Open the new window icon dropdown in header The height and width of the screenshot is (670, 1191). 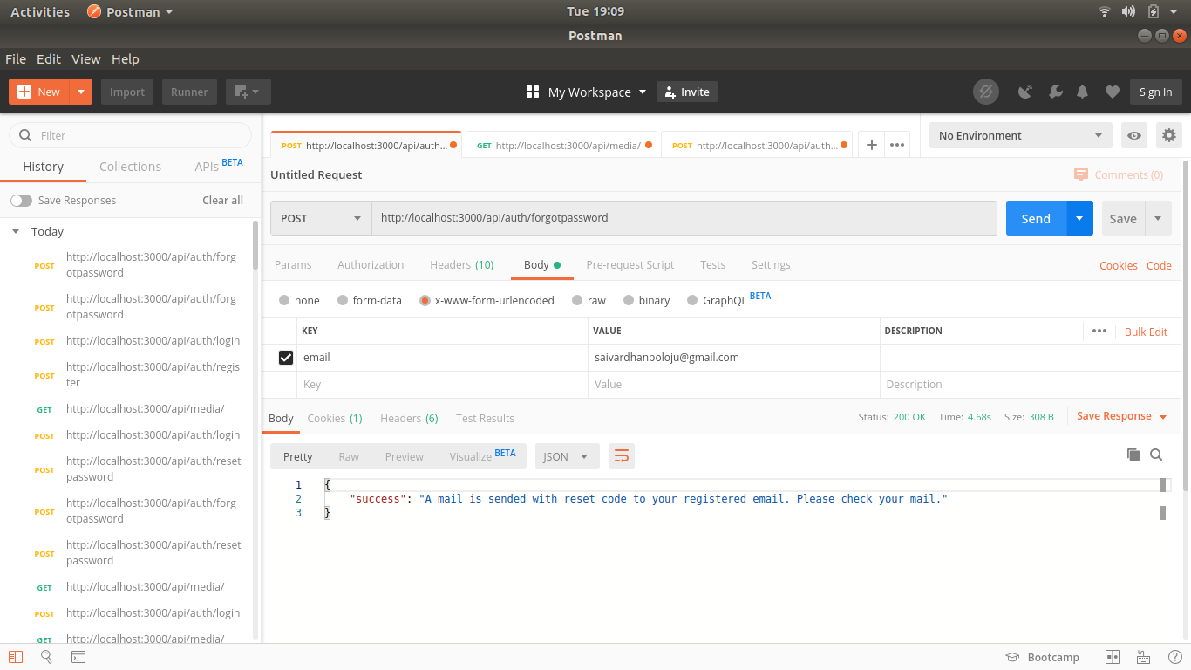pyautogui.click(x=248, y=92)
